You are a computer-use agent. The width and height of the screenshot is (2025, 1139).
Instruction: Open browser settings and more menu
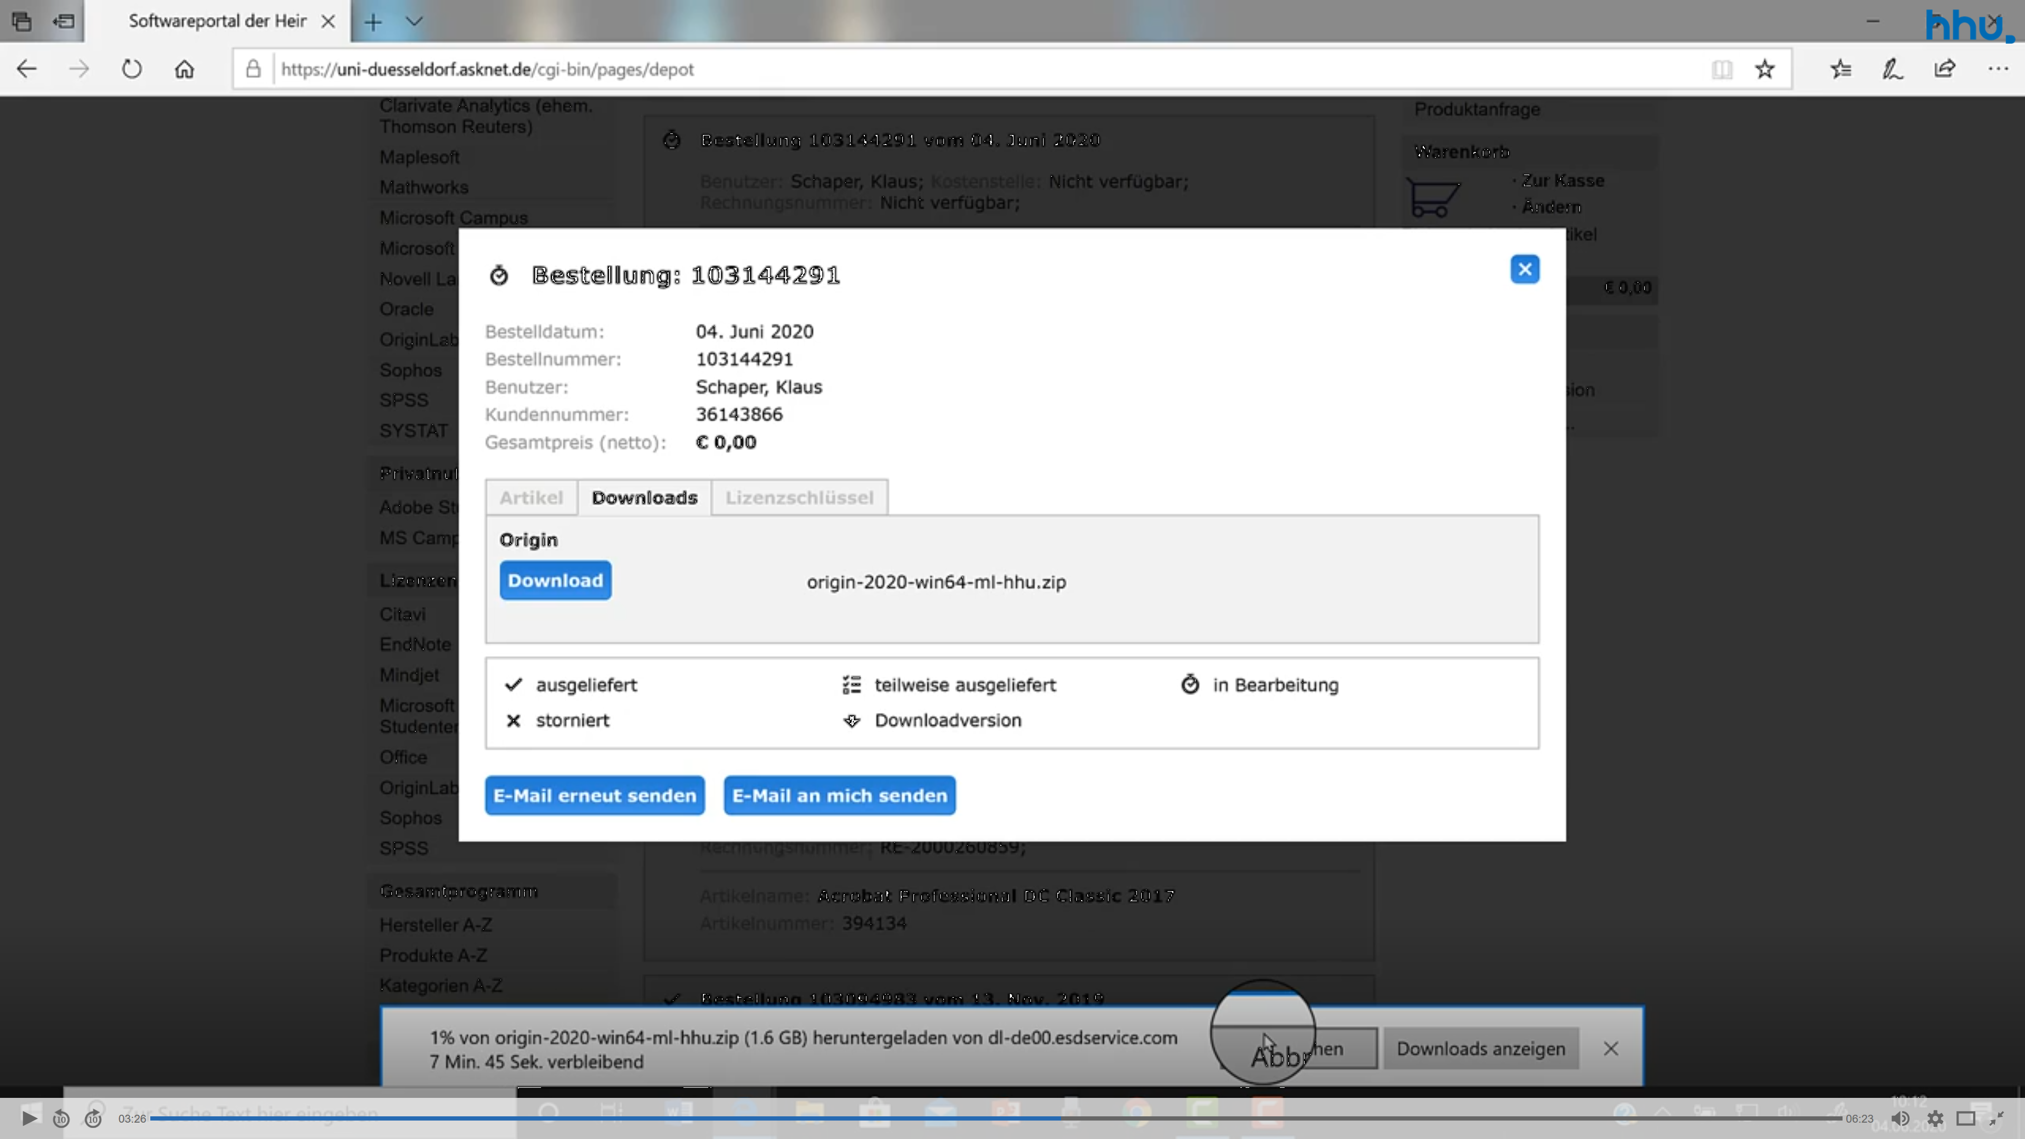(x=1998, y=69)
